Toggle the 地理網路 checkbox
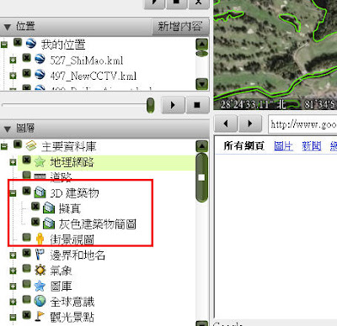The height and width of the screenshot is (326, 337). [26, 160]
